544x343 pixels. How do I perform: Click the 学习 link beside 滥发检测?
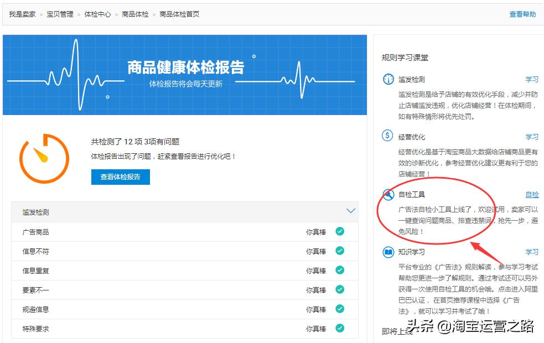(x=532, y=79)
